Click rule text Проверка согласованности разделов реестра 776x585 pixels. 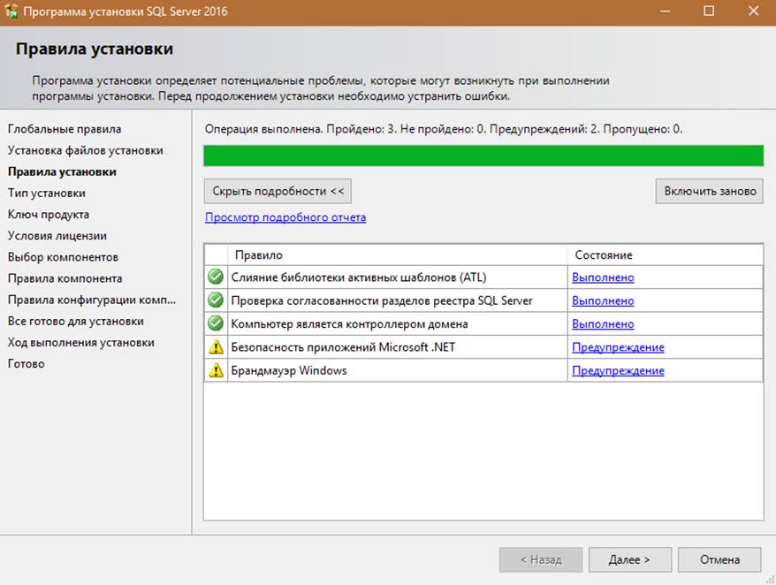point(382,300)
